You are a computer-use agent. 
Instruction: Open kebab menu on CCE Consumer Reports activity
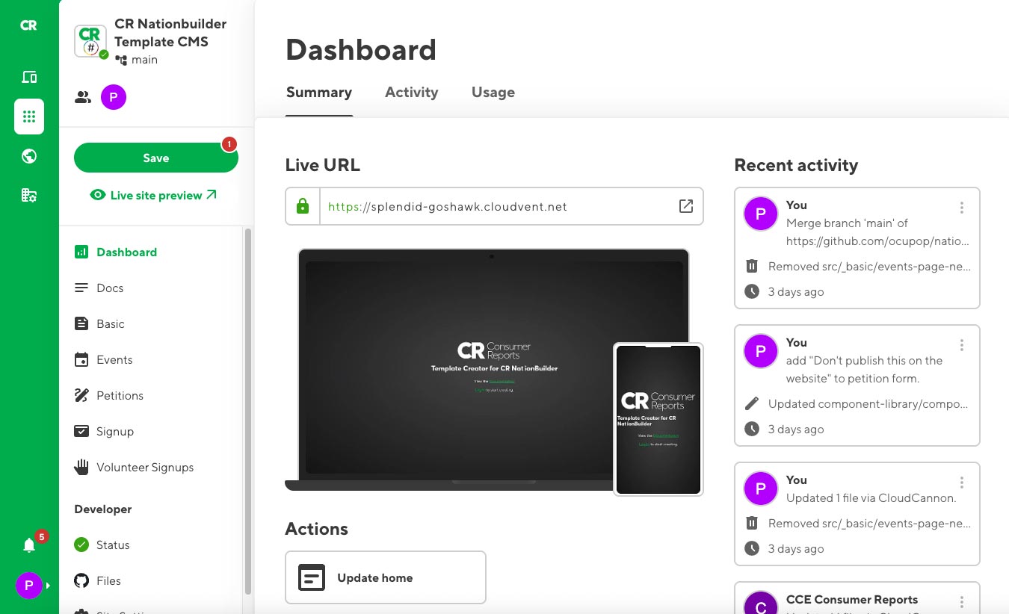point(962,602)
